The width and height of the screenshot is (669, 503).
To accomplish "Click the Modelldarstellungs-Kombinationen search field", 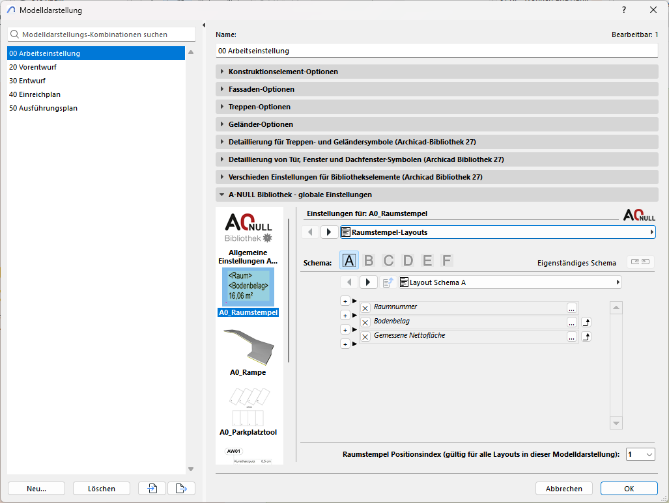I will coord(102,34).
